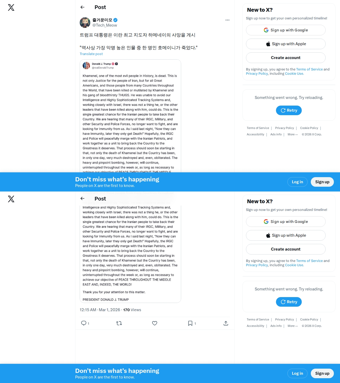This screenshot has height=383, width=340.
Task: Open the Tech_Meow cat profile avatar
Action: click(x=85, y=23)
